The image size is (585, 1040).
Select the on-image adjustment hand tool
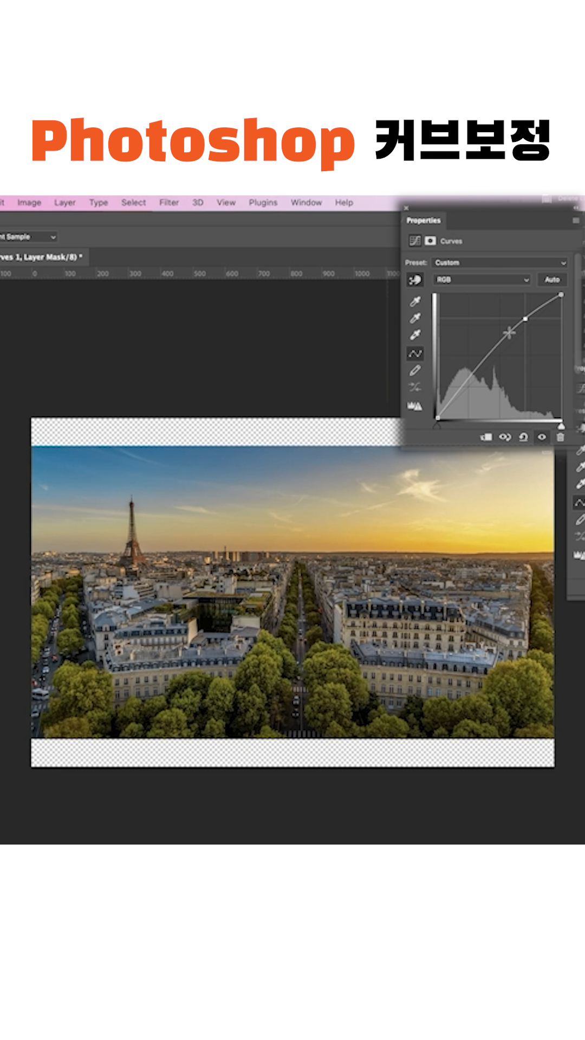415,280
